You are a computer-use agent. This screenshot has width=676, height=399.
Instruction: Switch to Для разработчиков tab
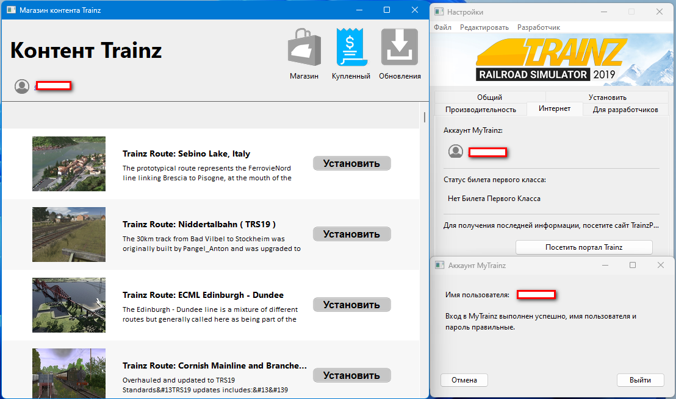point(625,110)
